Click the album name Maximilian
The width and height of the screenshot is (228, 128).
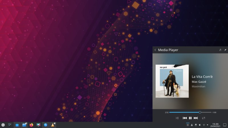[x=198, y=86]
